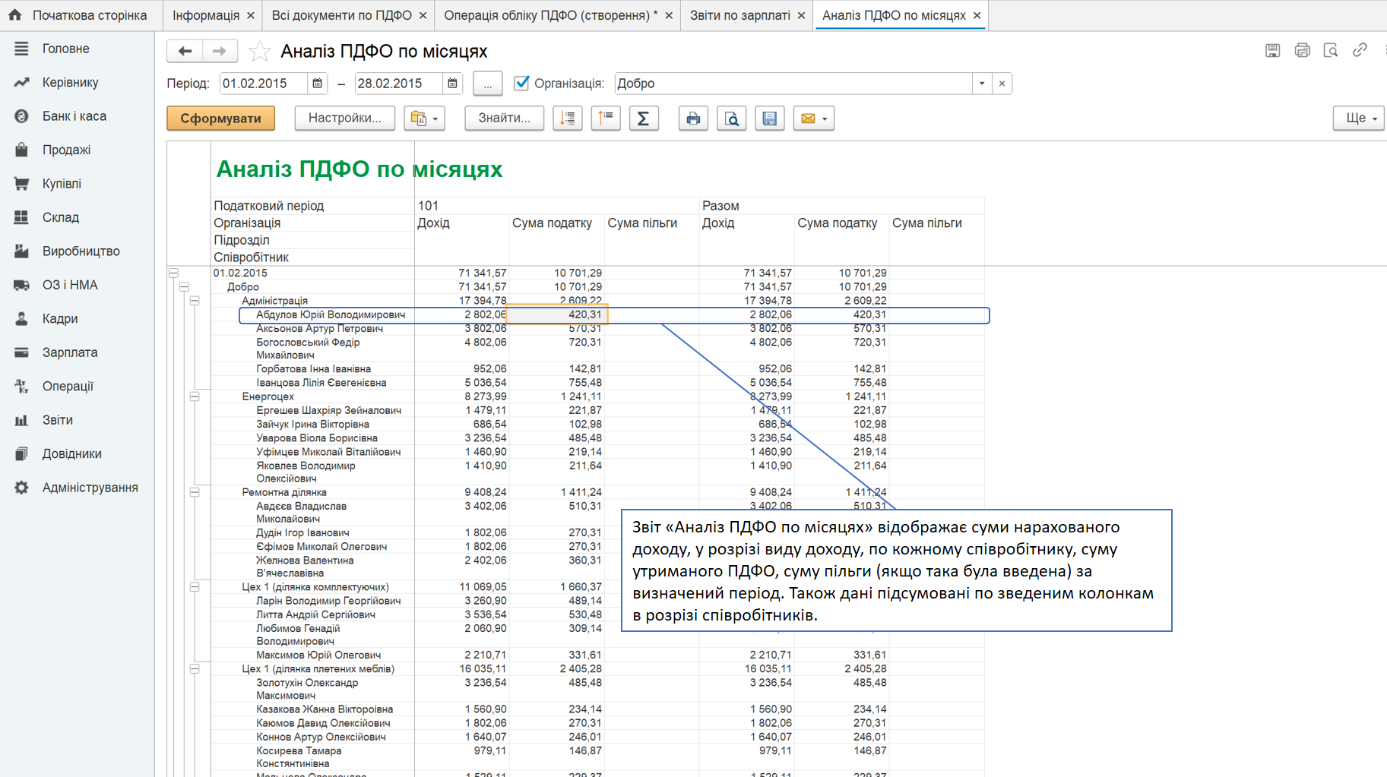The height and width of the screenshot is (777, 1387).
Task: Open the Організація dropdown arrow
Action: [x=982, y=84]
